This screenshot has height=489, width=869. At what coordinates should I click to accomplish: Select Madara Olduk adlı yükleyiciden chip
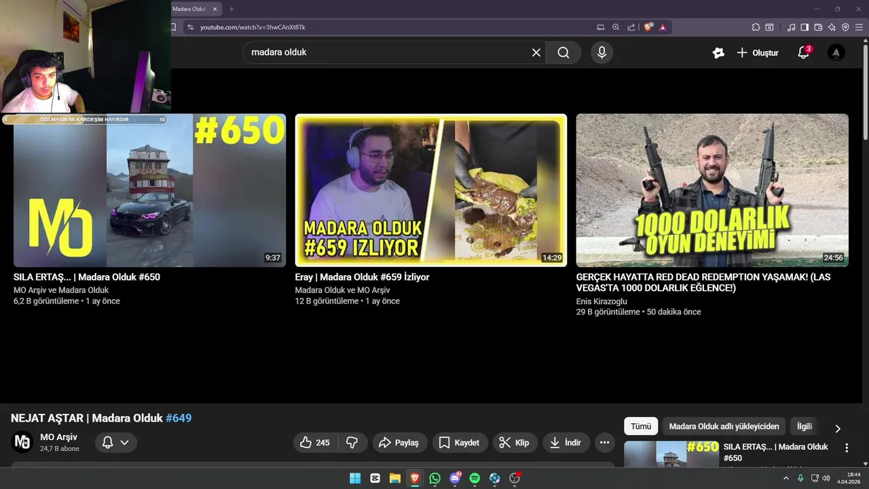(x=724, y=427)
